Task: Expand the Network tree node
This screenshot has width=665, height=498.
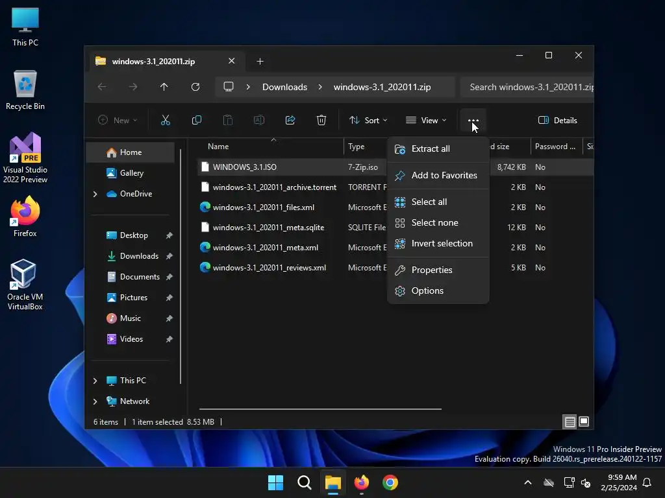Action: coord(95,401)
